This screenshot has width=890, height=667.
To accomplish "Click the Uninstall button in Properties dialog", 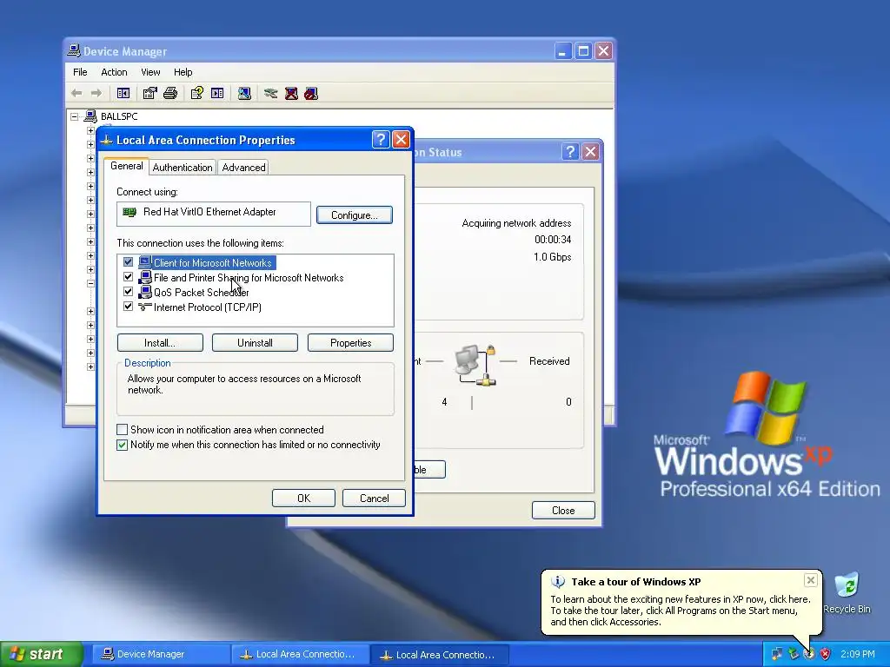I will (255, 342).
